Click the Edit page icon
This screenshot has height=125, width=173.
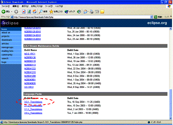pos(97,12)
